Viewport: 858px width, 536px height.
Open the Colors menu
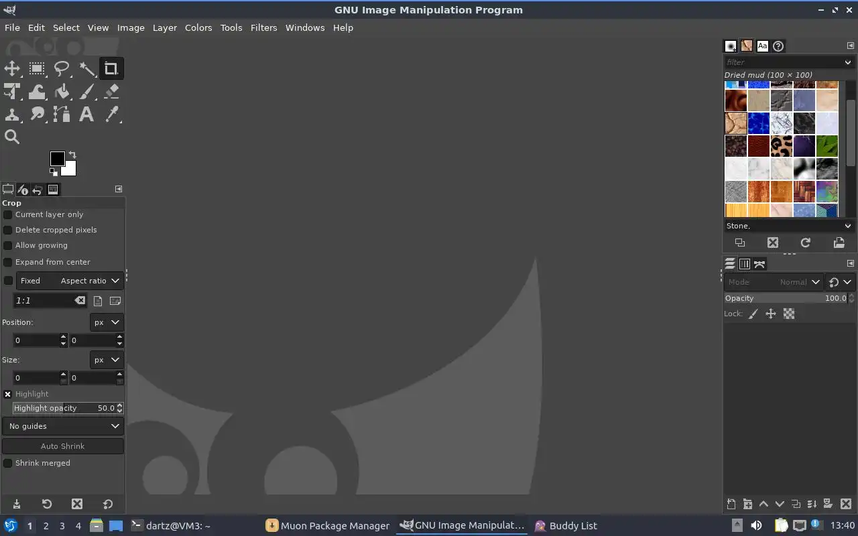198,27
